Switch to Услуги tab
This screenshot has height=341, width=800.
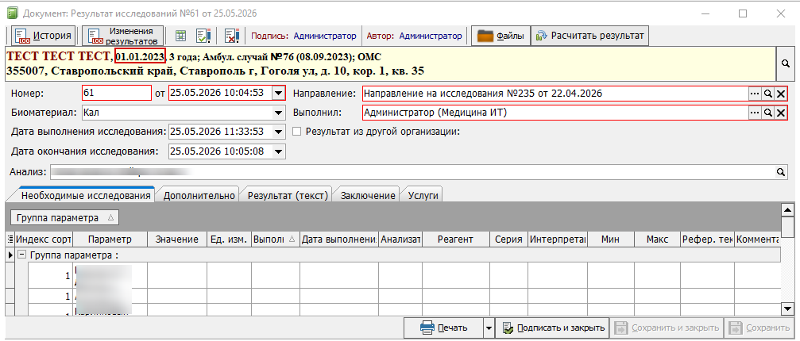(x=423, y=195)
